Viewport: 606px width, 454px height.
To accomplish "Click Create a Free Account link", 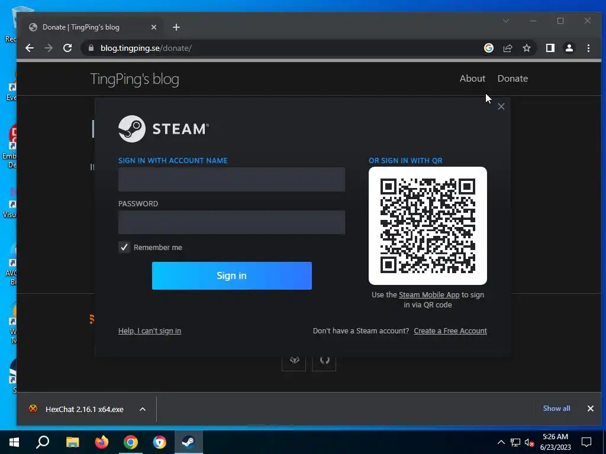I will click(x=450, y=331).
